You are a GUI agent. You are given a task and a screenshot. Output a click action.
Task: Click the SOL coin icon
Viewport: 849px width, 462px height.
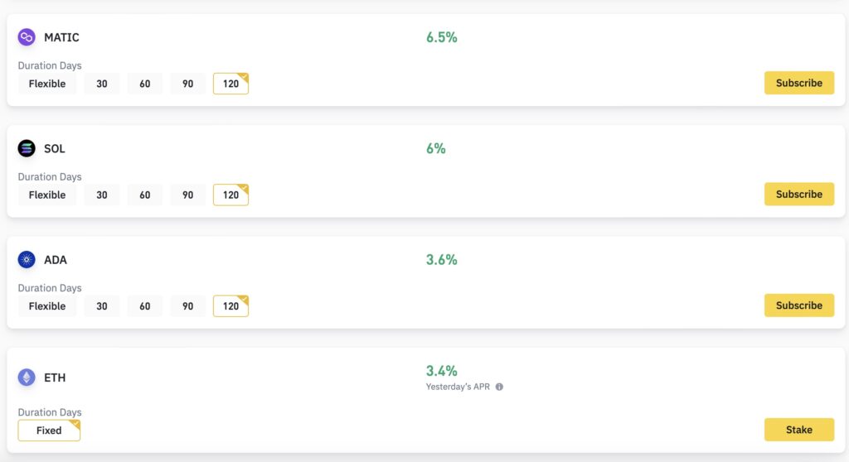[27, 148]
